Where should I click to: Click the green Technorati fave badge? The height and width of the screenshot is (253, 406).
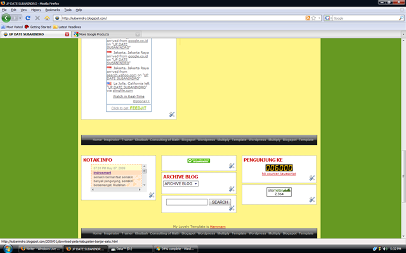point(199,161)
